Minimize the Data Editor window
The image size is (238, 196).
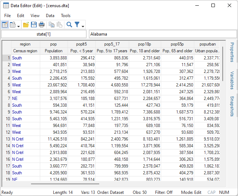pos(197,5)
